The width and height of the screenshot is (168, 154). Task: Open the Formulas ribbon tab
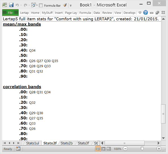(x=85, y=13)
